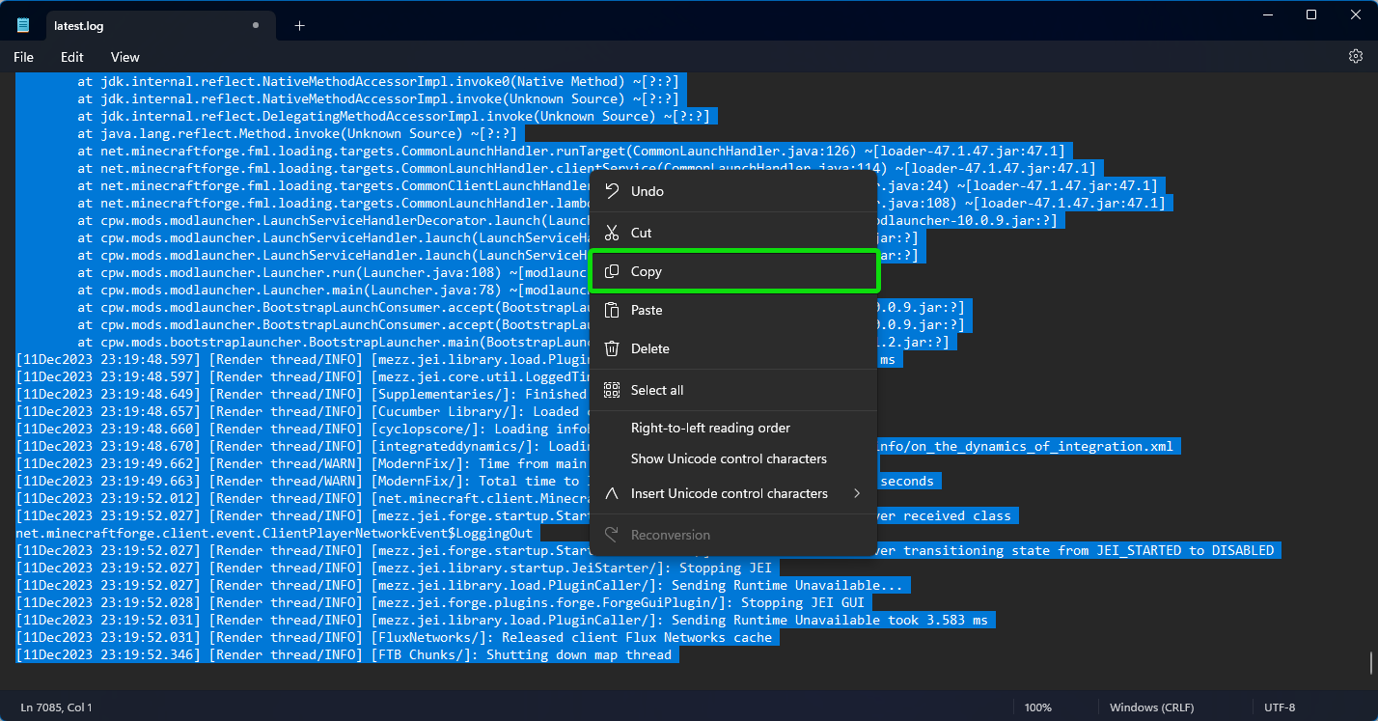This screenshot has width=1378, height=721.
Task: Click the cyclopscore Loading infobook line
Action: tap(303, 429)
